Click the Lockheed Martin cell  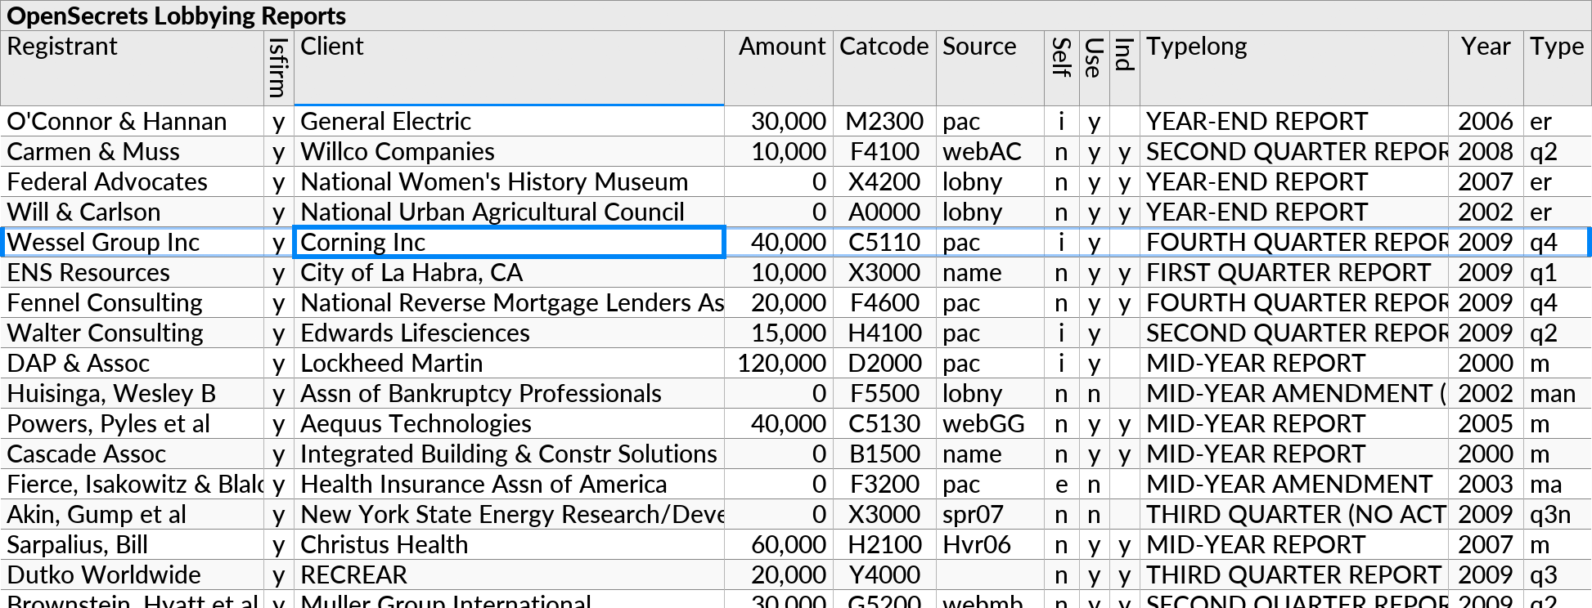509,363
